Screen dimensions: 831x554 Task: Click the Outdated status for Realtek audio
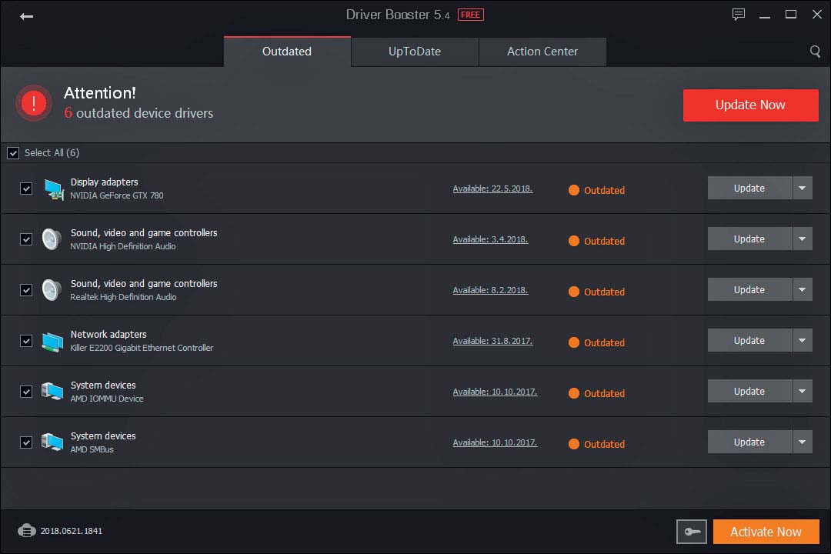(604, 292)
